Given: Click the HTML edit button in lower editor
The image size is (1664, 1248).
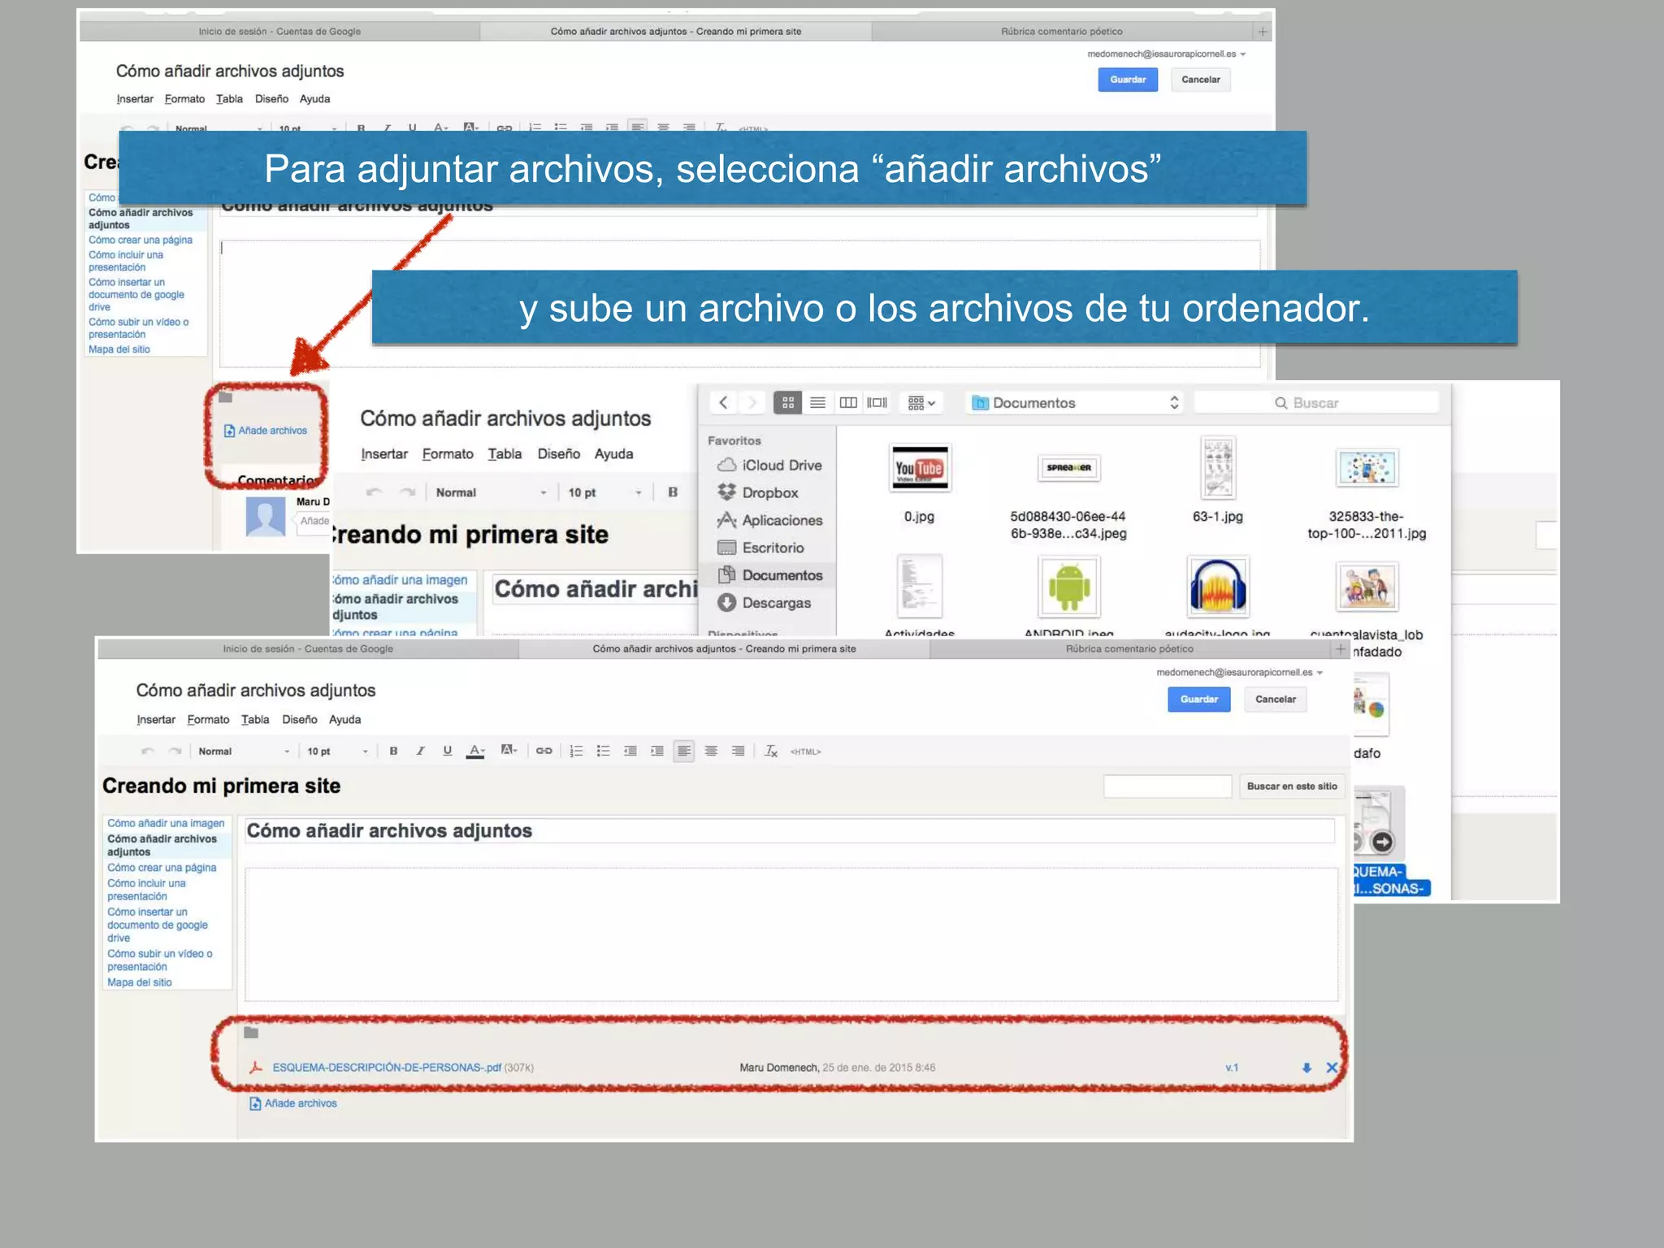Looking at the screenshot, I should pyautogui.click(x=805, y=752).
